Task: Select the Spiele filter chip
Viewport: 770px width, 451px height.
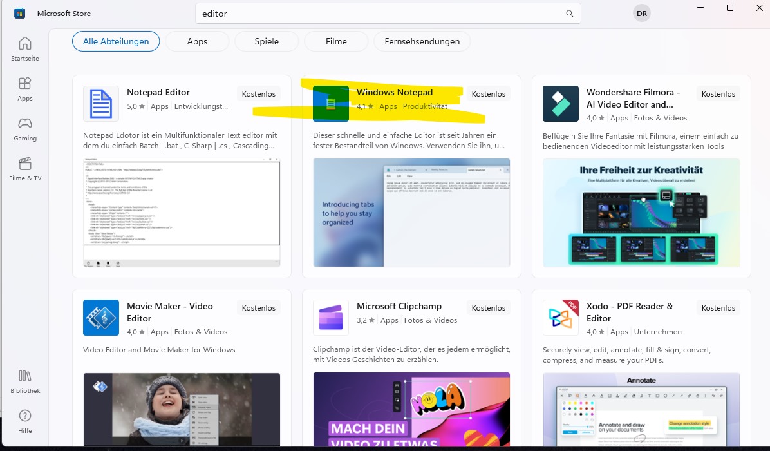Action: point(267,41)
